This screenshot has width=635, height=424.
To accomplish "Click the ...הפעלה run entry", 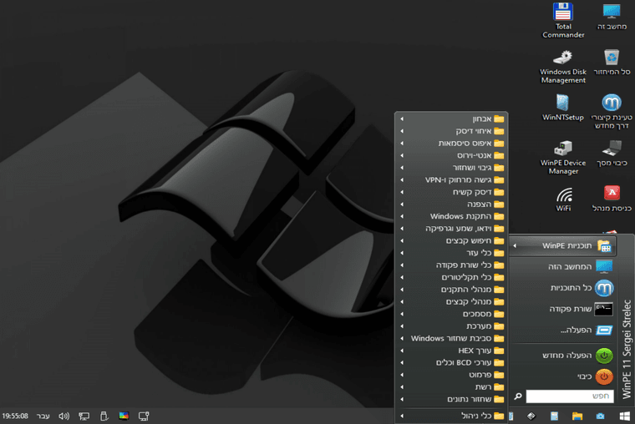I will 563,331.
